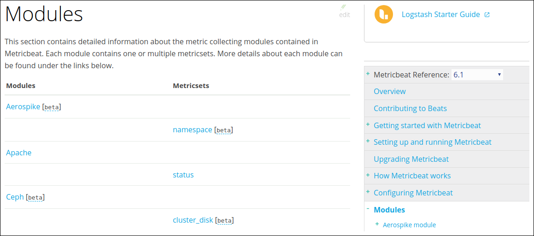Expand Configuring Metricbeat plus icon
The image size is (534, 236).
pyautogui.click(x=368, y=192)
